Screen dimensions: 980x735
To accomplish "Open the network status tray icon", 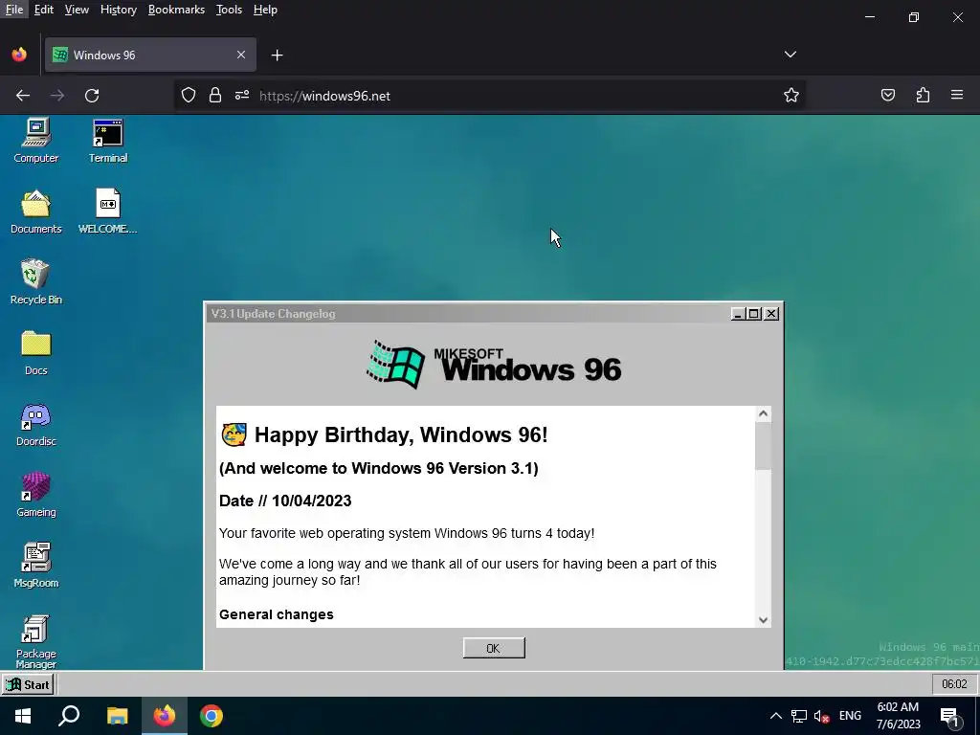I will point(799,716).
